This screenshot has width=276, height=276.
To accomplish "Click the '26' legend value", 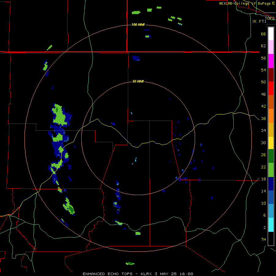I will (263, 155).
